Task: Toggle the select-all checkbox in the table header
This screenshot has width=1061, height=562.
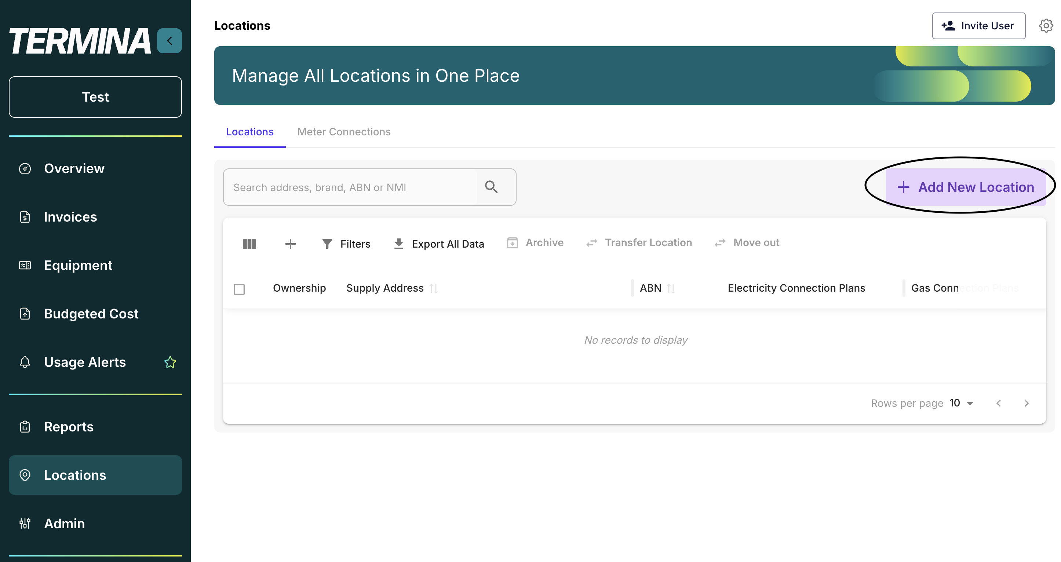Action: (239, 289)
